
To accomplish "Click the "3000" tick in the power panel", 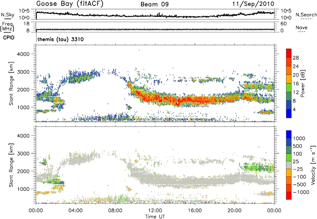I will (x=23, y=72).
